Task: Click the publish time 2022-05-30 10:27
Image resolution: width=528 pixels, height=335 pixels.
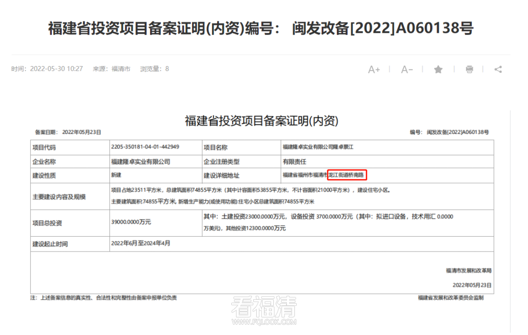Action: pos(56,68)
